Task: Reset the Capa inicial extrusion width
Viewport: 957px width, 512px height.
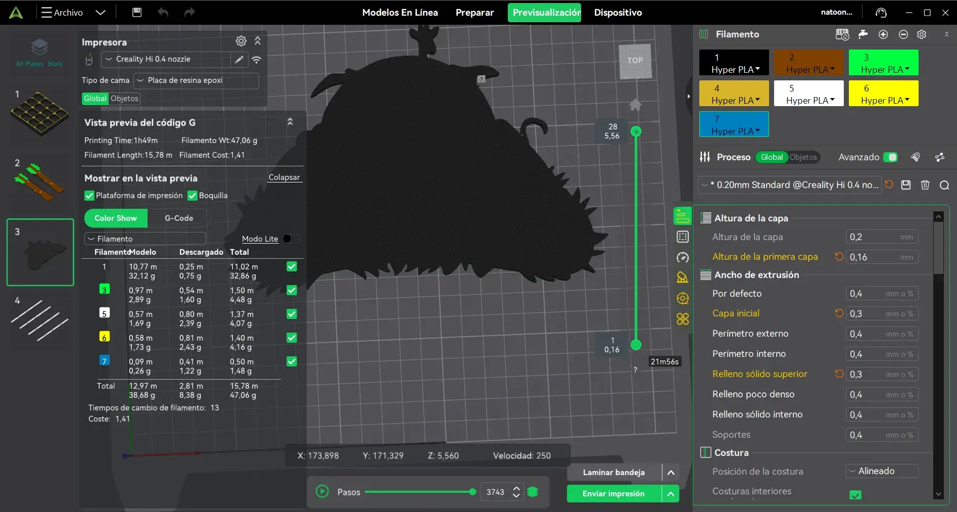Action: (x=839, y=313)
